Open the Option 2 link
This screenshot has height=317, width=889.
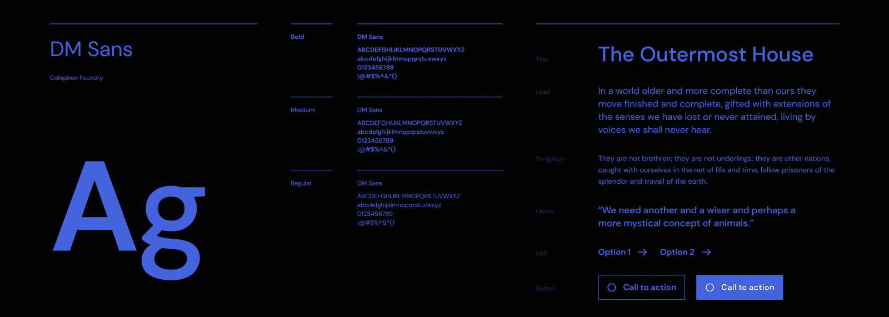click(x=685, y=252)
